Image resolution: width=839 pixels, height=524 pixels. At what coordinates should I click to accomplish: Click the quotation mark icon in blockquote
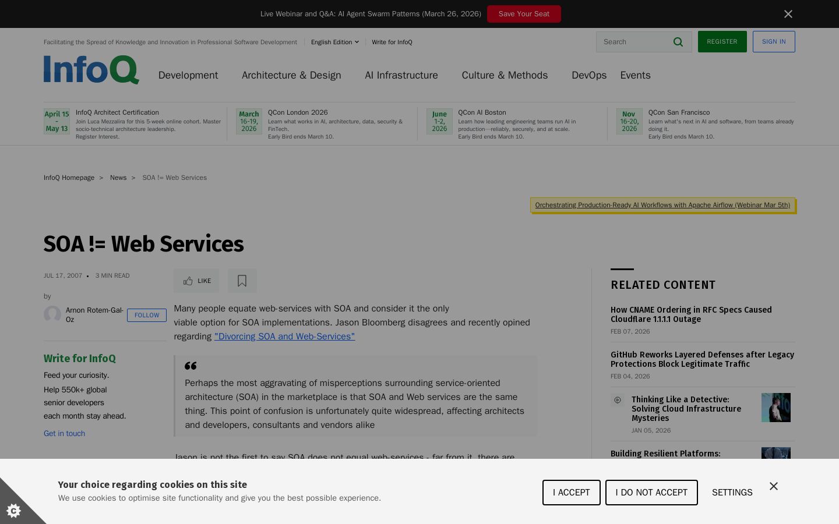pyautogui.click(x=191, y=366)
